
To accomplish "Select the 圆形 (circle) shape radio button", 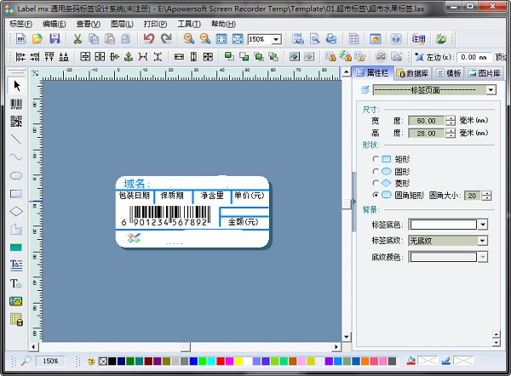I will pos(376,171).
